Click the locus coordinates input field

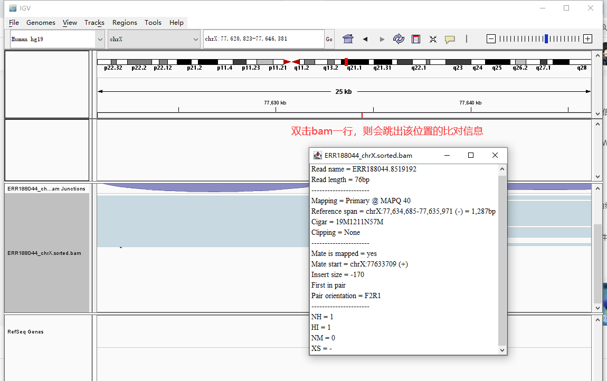click(x=263, y=39)
